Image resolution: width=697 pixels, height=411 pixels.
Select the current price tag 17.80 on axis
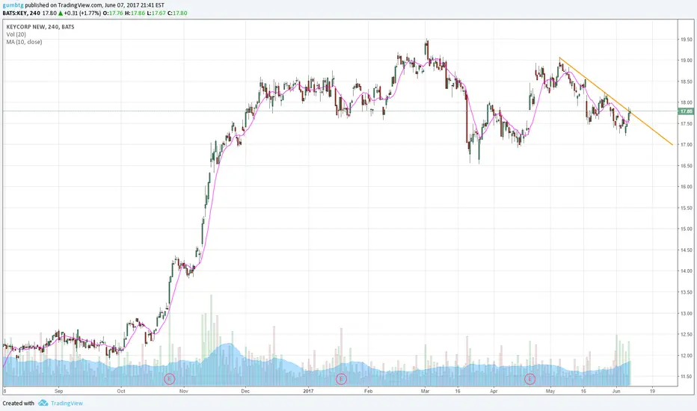[686, 111]
